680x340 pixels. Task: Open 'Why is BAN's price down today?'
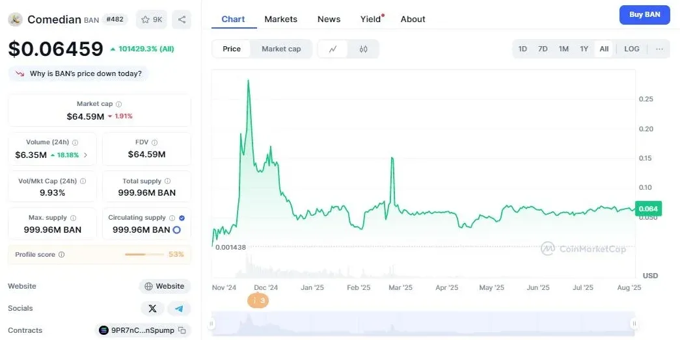79,73
